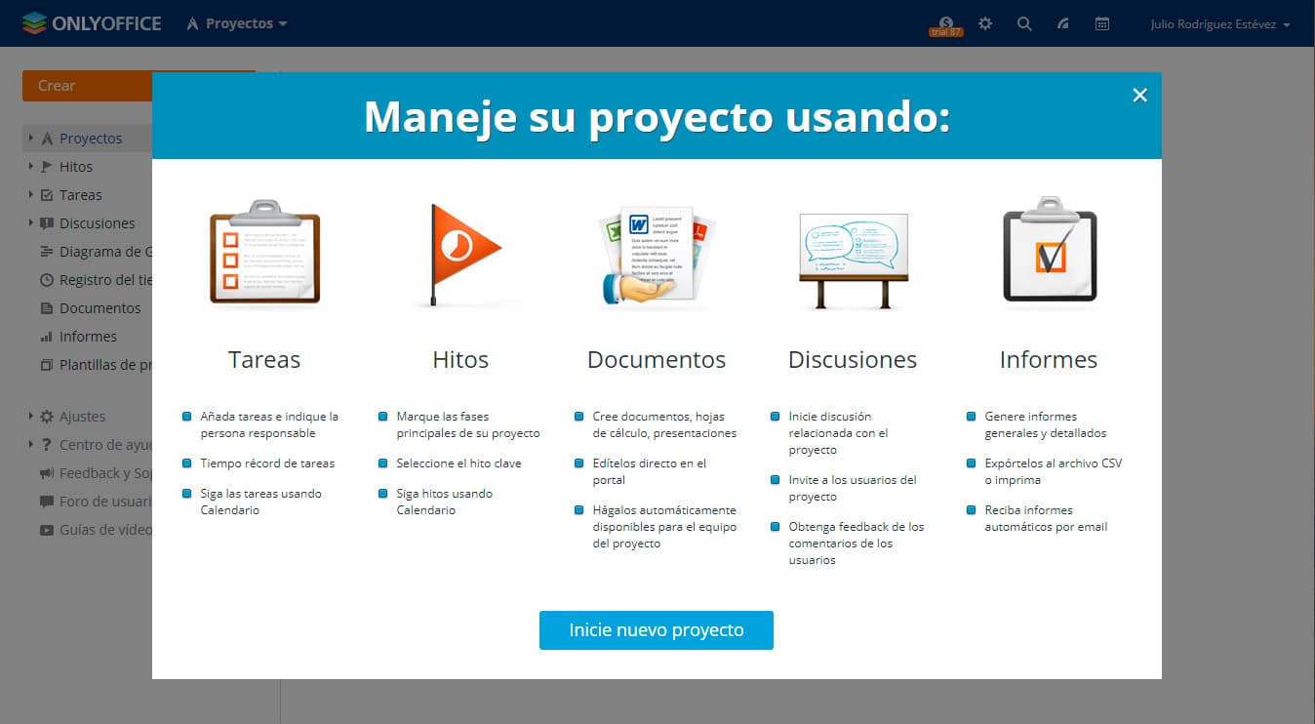The height and width of the screenshot is (724, 1315).
Task: Open Registro del tiempo sidebar link
Action: [105, 280]
